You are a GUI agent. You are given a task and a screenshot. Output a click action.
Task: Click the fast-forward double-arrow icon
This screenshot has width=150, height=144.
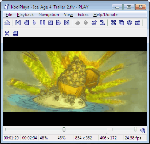tap(59, 23)
